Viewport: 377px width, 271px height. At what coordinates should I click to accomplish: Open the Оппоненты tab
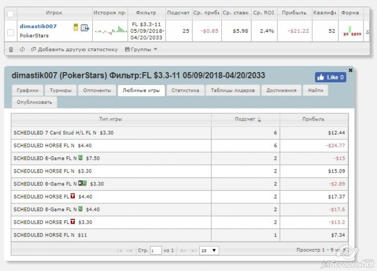click(x=97, y=90)
